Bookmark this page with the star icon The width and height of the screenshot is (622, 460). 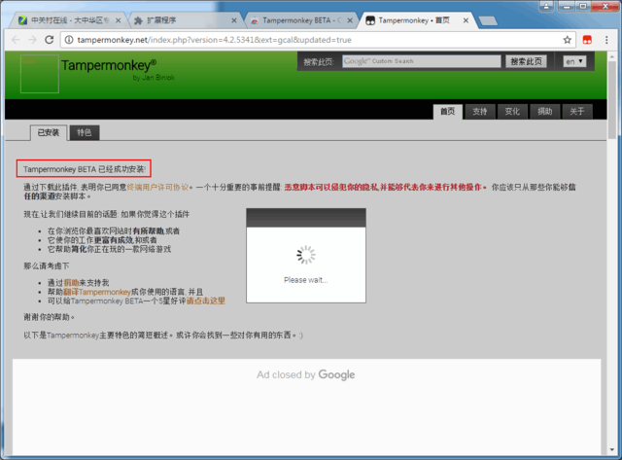pos(568,40)
